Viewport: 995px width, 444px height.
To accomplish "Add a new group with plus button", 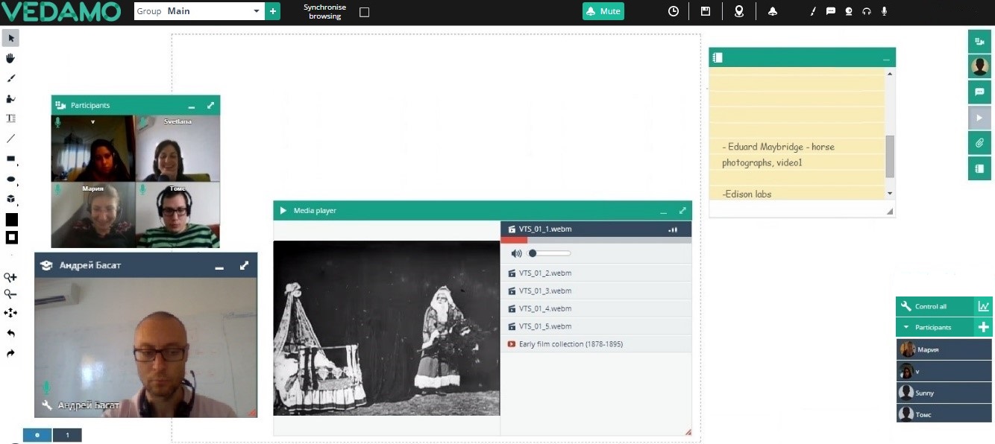I will (273, 11).
